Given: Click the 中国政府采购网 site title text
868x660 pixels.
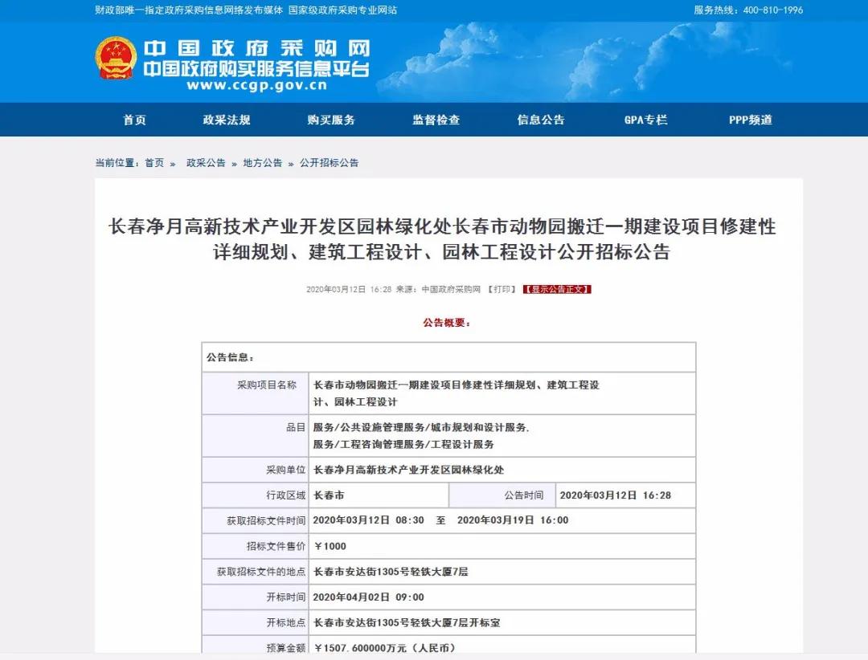Looking at the screenshot, I should pos(257,49).
